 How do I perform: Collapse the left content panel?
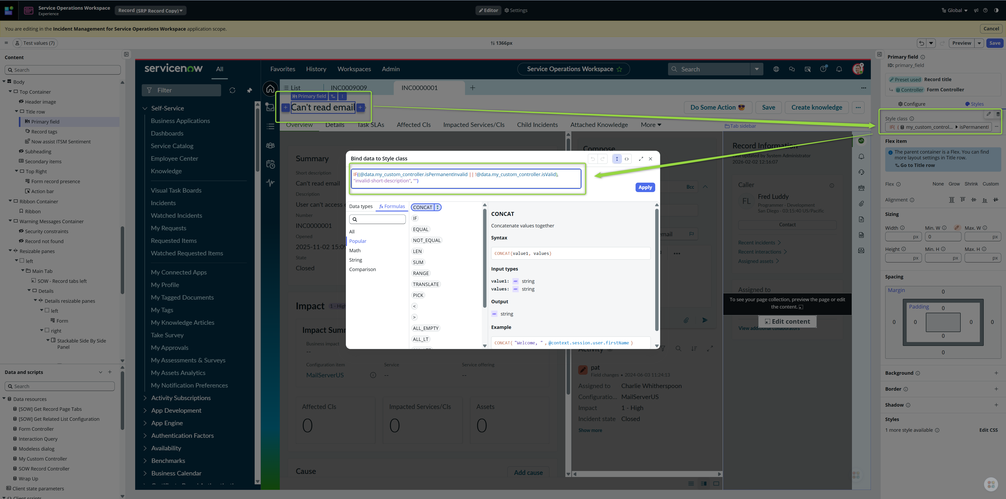click(126, 54)
